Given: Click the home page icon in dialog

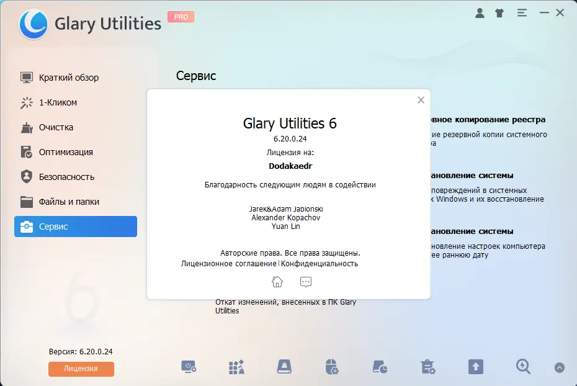Looking at the screenshot, I should pyautogui.click(x=277, y=282).
